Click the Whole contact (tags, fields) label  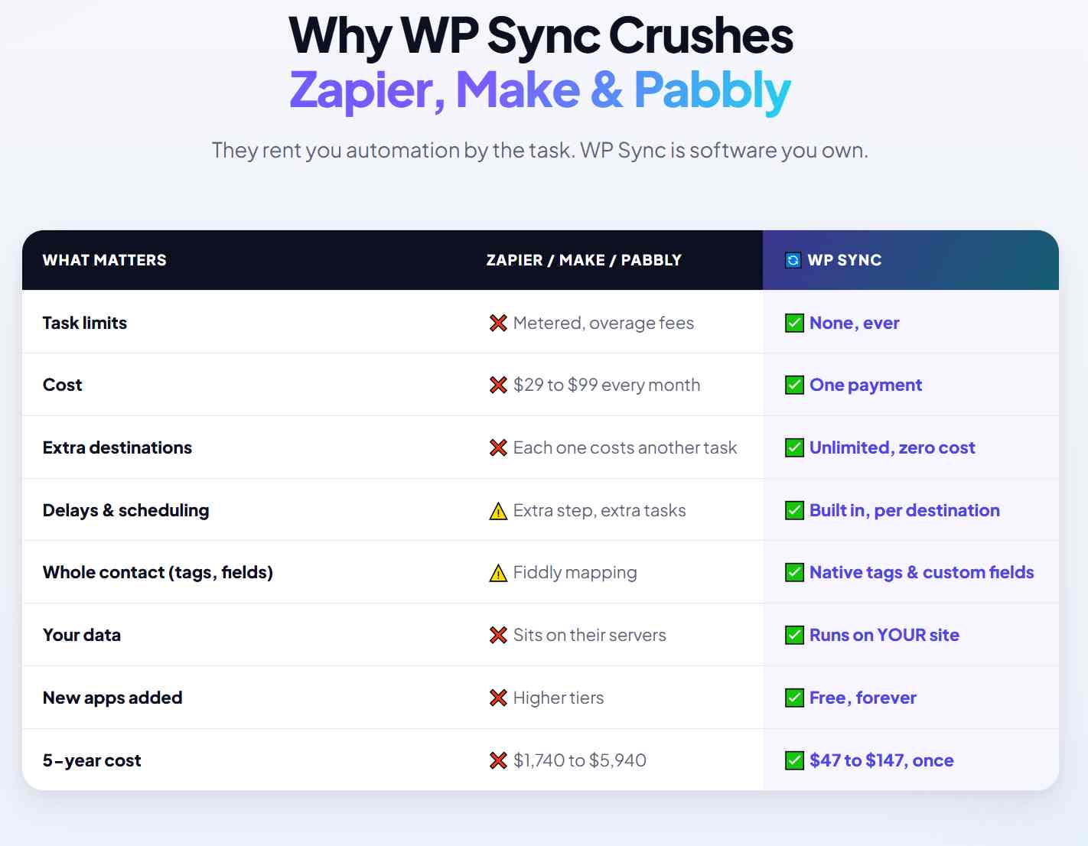pos(158,572)
